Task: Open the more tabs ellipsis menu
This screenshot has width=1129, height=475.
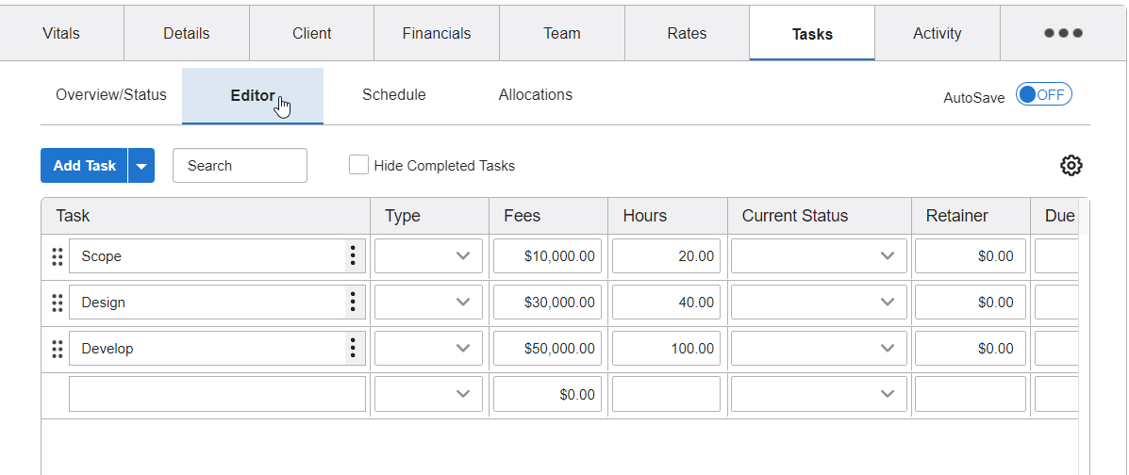Action: point(1063,33)
